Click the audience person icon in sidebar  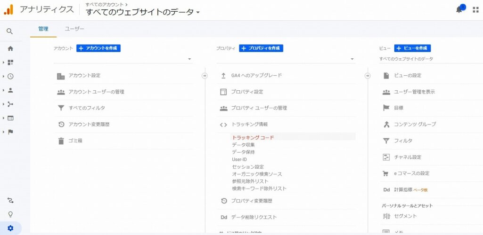coord(10,90)
